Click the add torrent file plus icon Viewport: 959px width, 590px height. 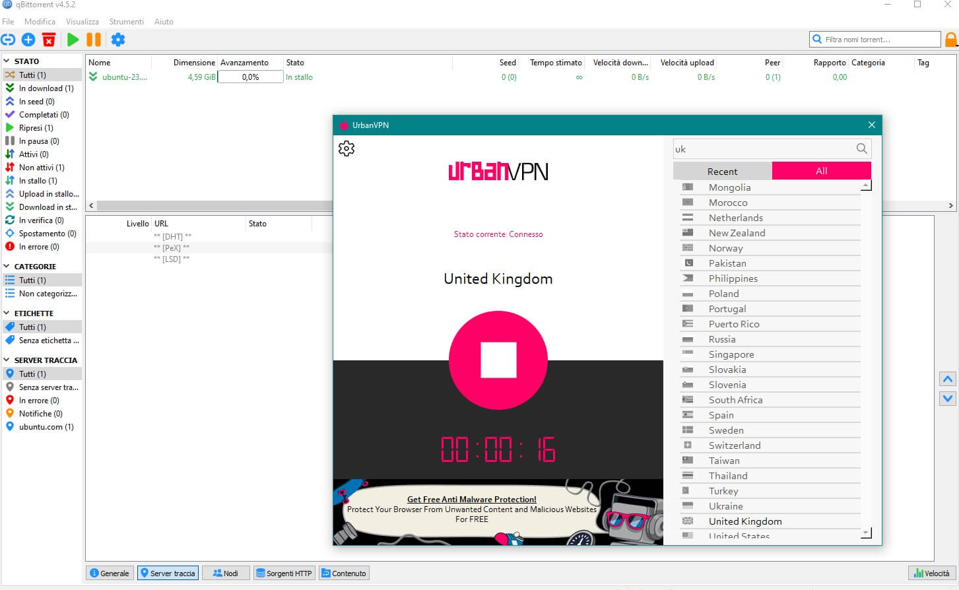point(28,40)
